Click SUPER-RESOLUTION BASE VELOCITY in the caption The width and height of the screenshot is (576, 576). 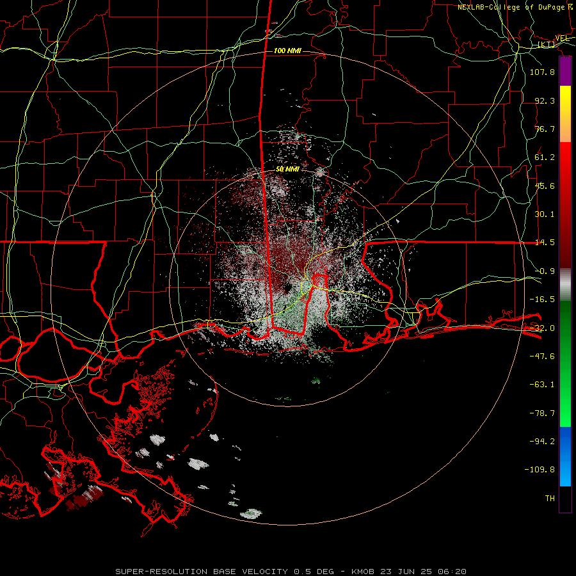coord(202,572)
